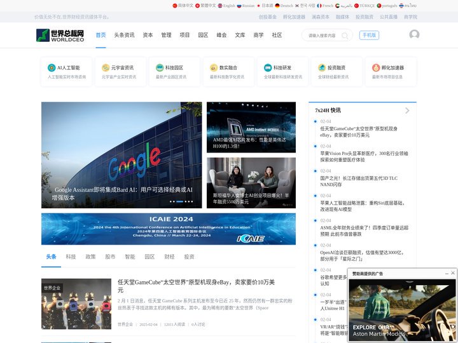
Task: Click the 手机版 button
Action: pyautogui.click(x=369, y=36)
